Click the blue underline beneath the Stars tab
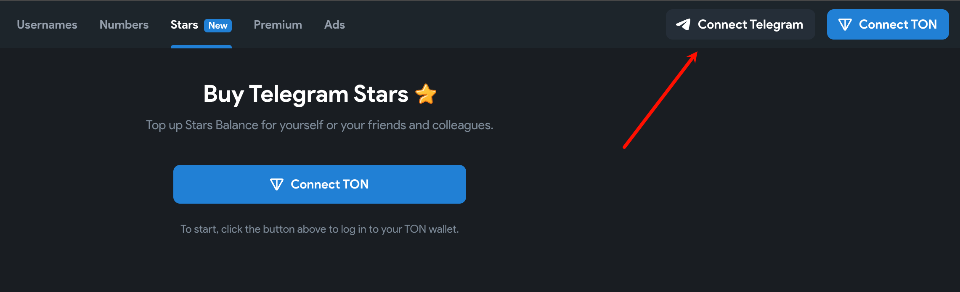This screenshot has height=292, width=960. pyautogui.click(x=201, y=46)
